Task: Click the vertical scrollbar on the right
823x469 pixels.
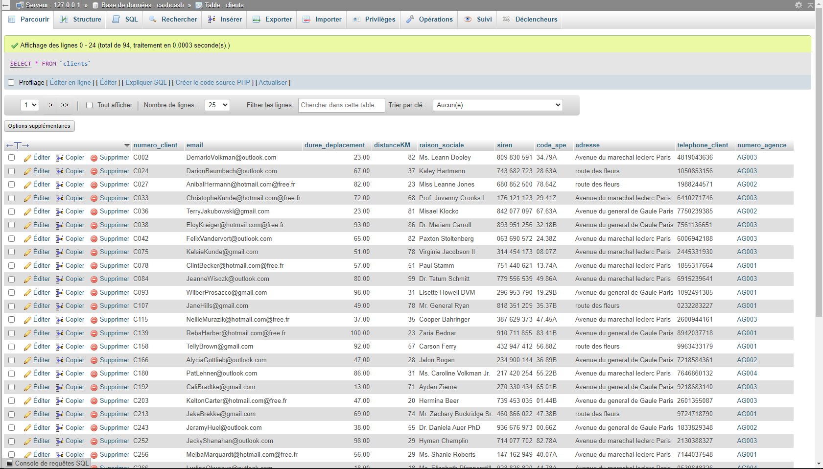Action: tap(819, 196)
